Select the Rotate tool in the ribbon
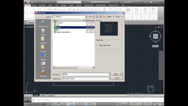Image resolution: width=188 pixels, height=106 pixels. click(x=59, y=9)
